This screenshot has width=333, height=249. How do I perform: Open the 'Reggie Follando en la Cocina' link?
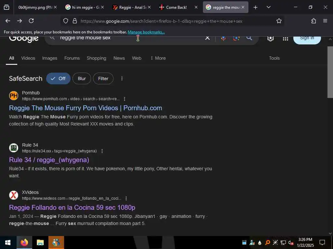click(72, 207)
